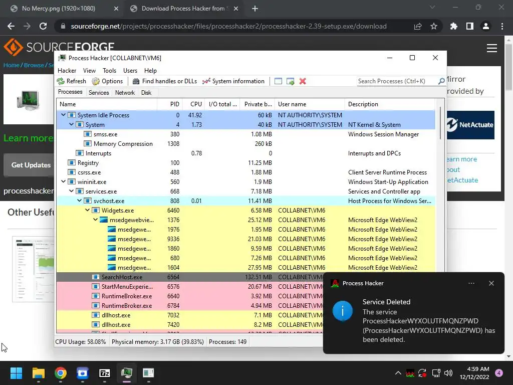Select the Memory Compression process row
Image resolution: width=513 pixels, height=385 pixels.
click(245, 144)
